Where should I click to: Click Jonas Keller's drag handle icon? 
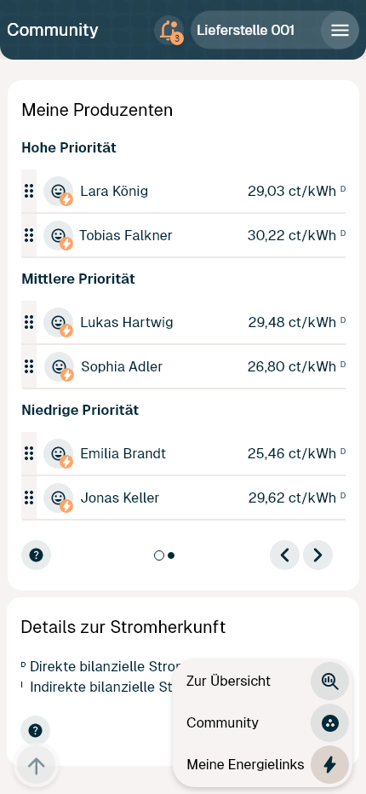pos(29,498)
